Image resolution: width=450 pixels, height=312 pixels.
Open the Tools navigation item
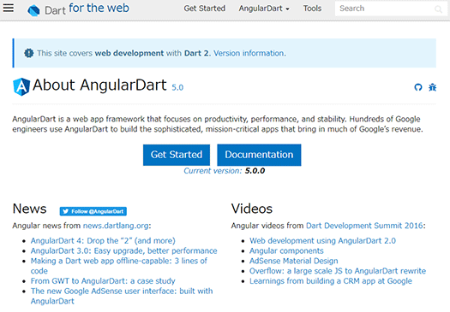pyautogui.click(x=312, y=9)
